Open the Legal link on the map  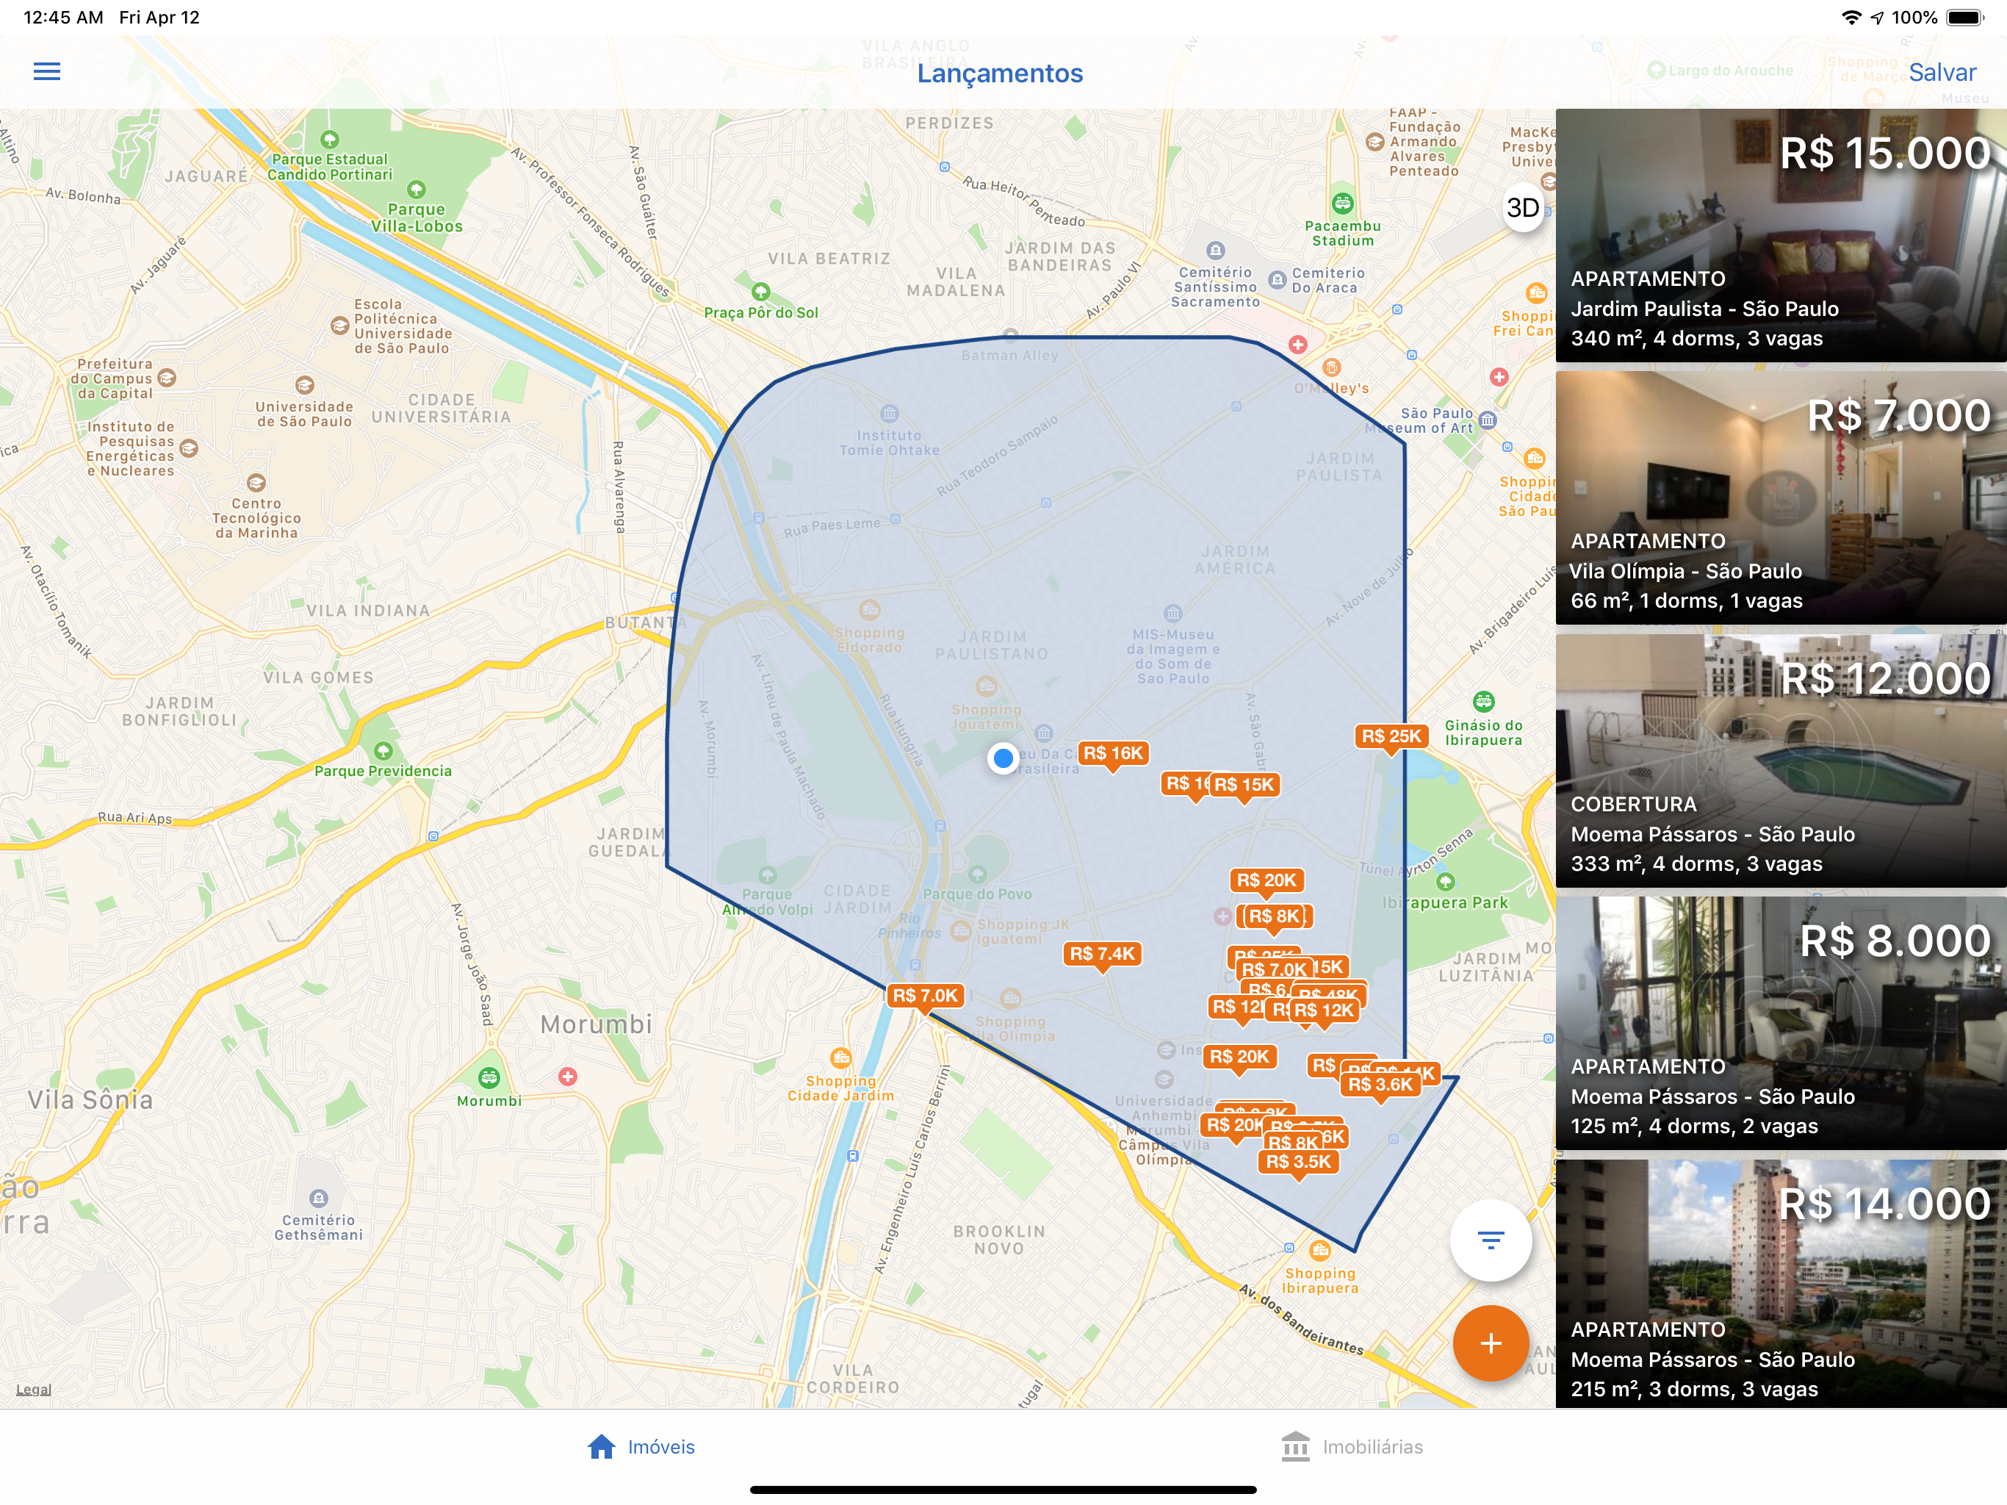[34, 1390]
